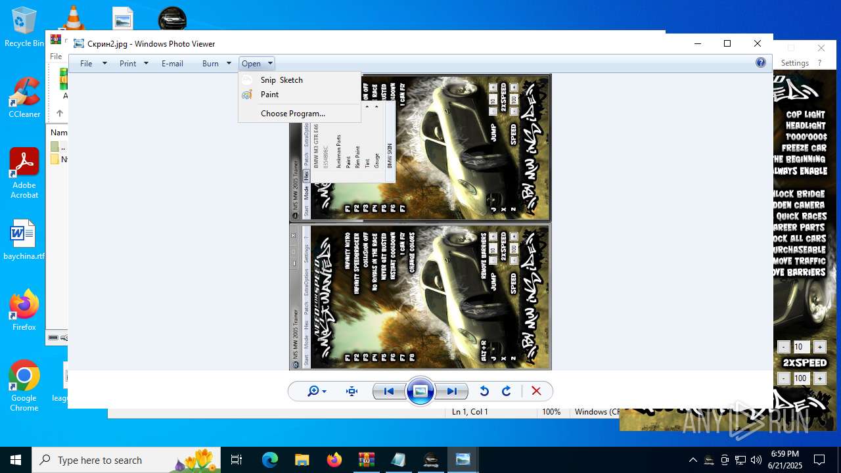Click 2XSPEED label in trainer
This screenshot has width=841, height=473.
(804, 363)
